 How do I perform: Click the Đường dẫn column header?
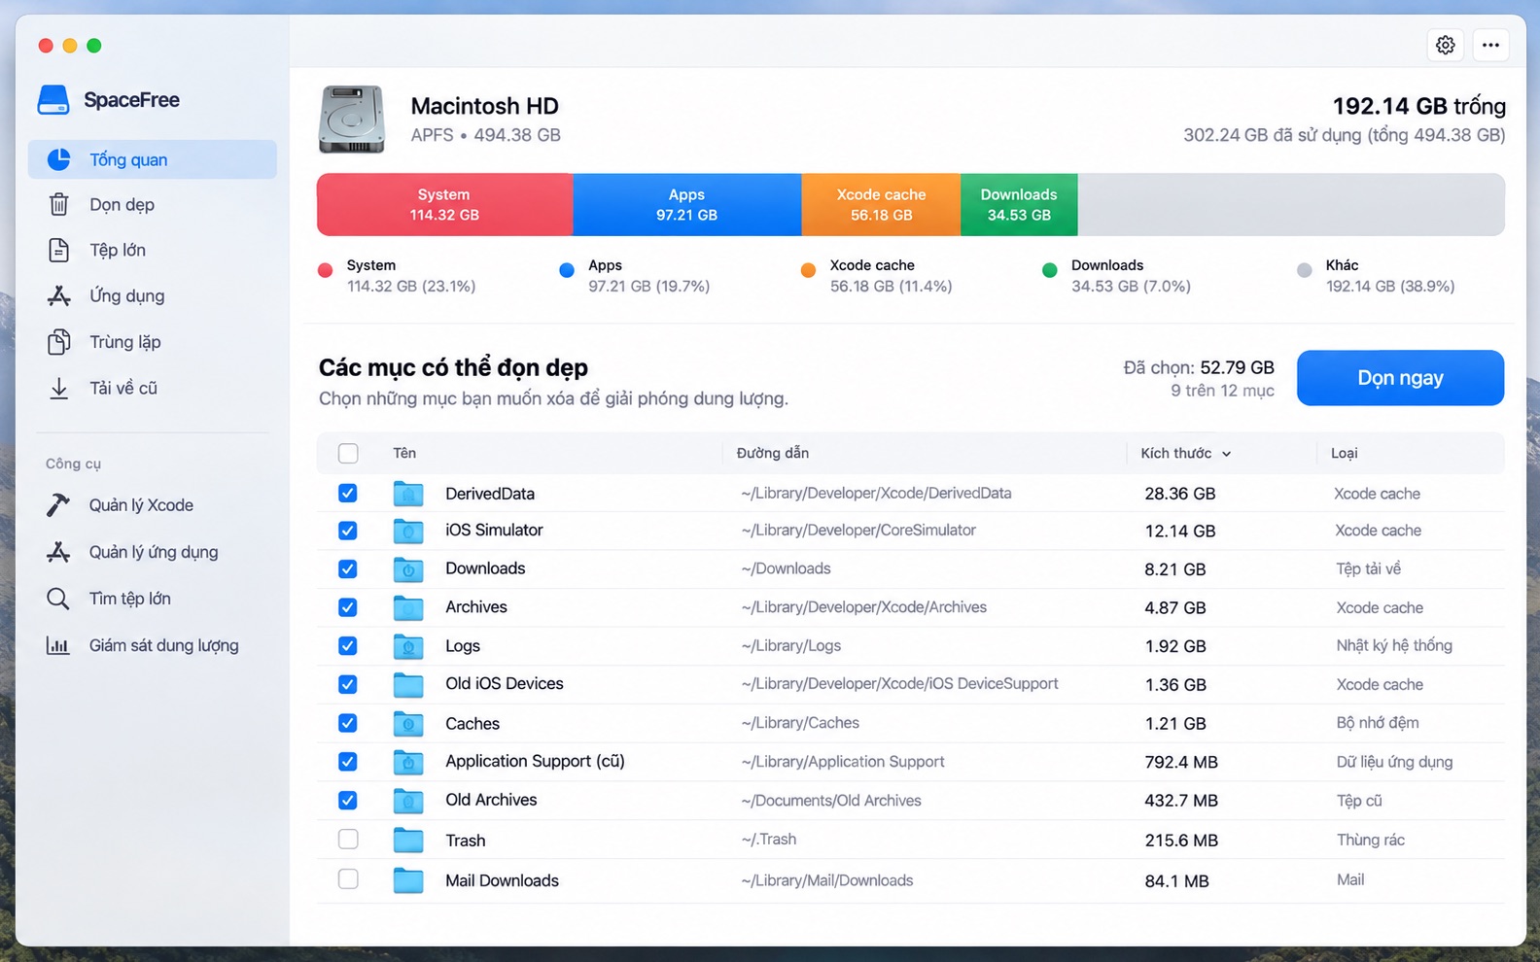tap(773, 453)
